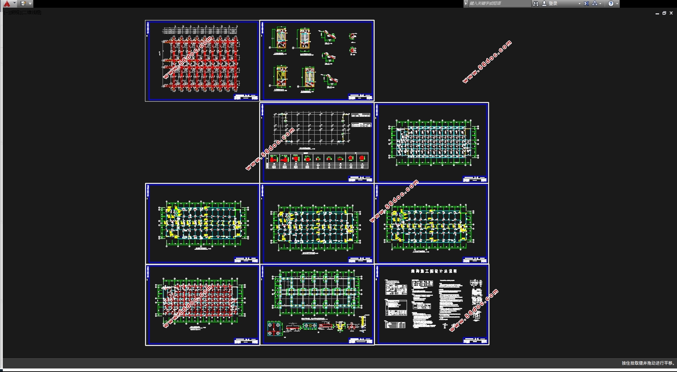This screenshot has height=372, width=677.
Task: Close the drawing window
Action: [x=671, y=13]
